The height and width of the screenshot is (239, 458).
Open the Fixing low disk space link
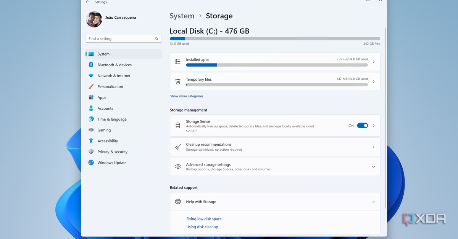[x=204, y=219]
